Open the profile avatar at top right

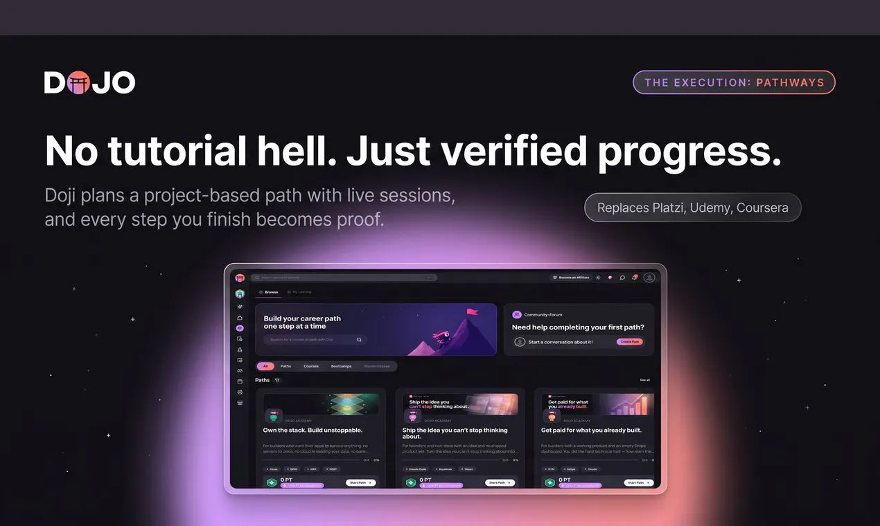pos(649,278)
